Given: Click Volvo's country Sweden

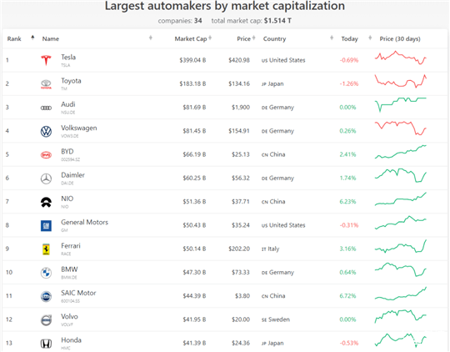Looking at the screenshot, I should [x=276, y=319].
